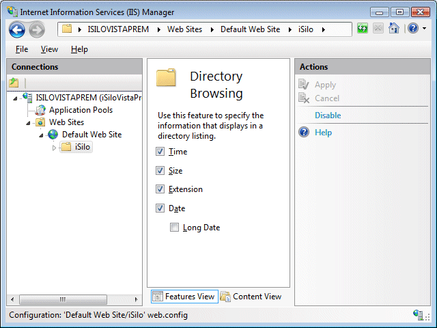Enable the Long Date checkbox
The height and width of the screenshot is (328, 437).
175,228
